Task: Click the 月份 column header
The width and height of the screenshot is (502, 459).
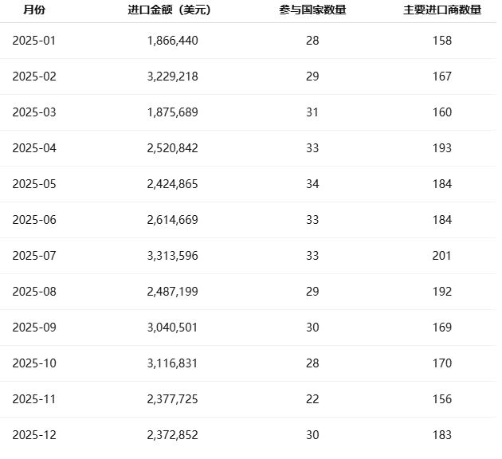Action: tap(34, 10)
